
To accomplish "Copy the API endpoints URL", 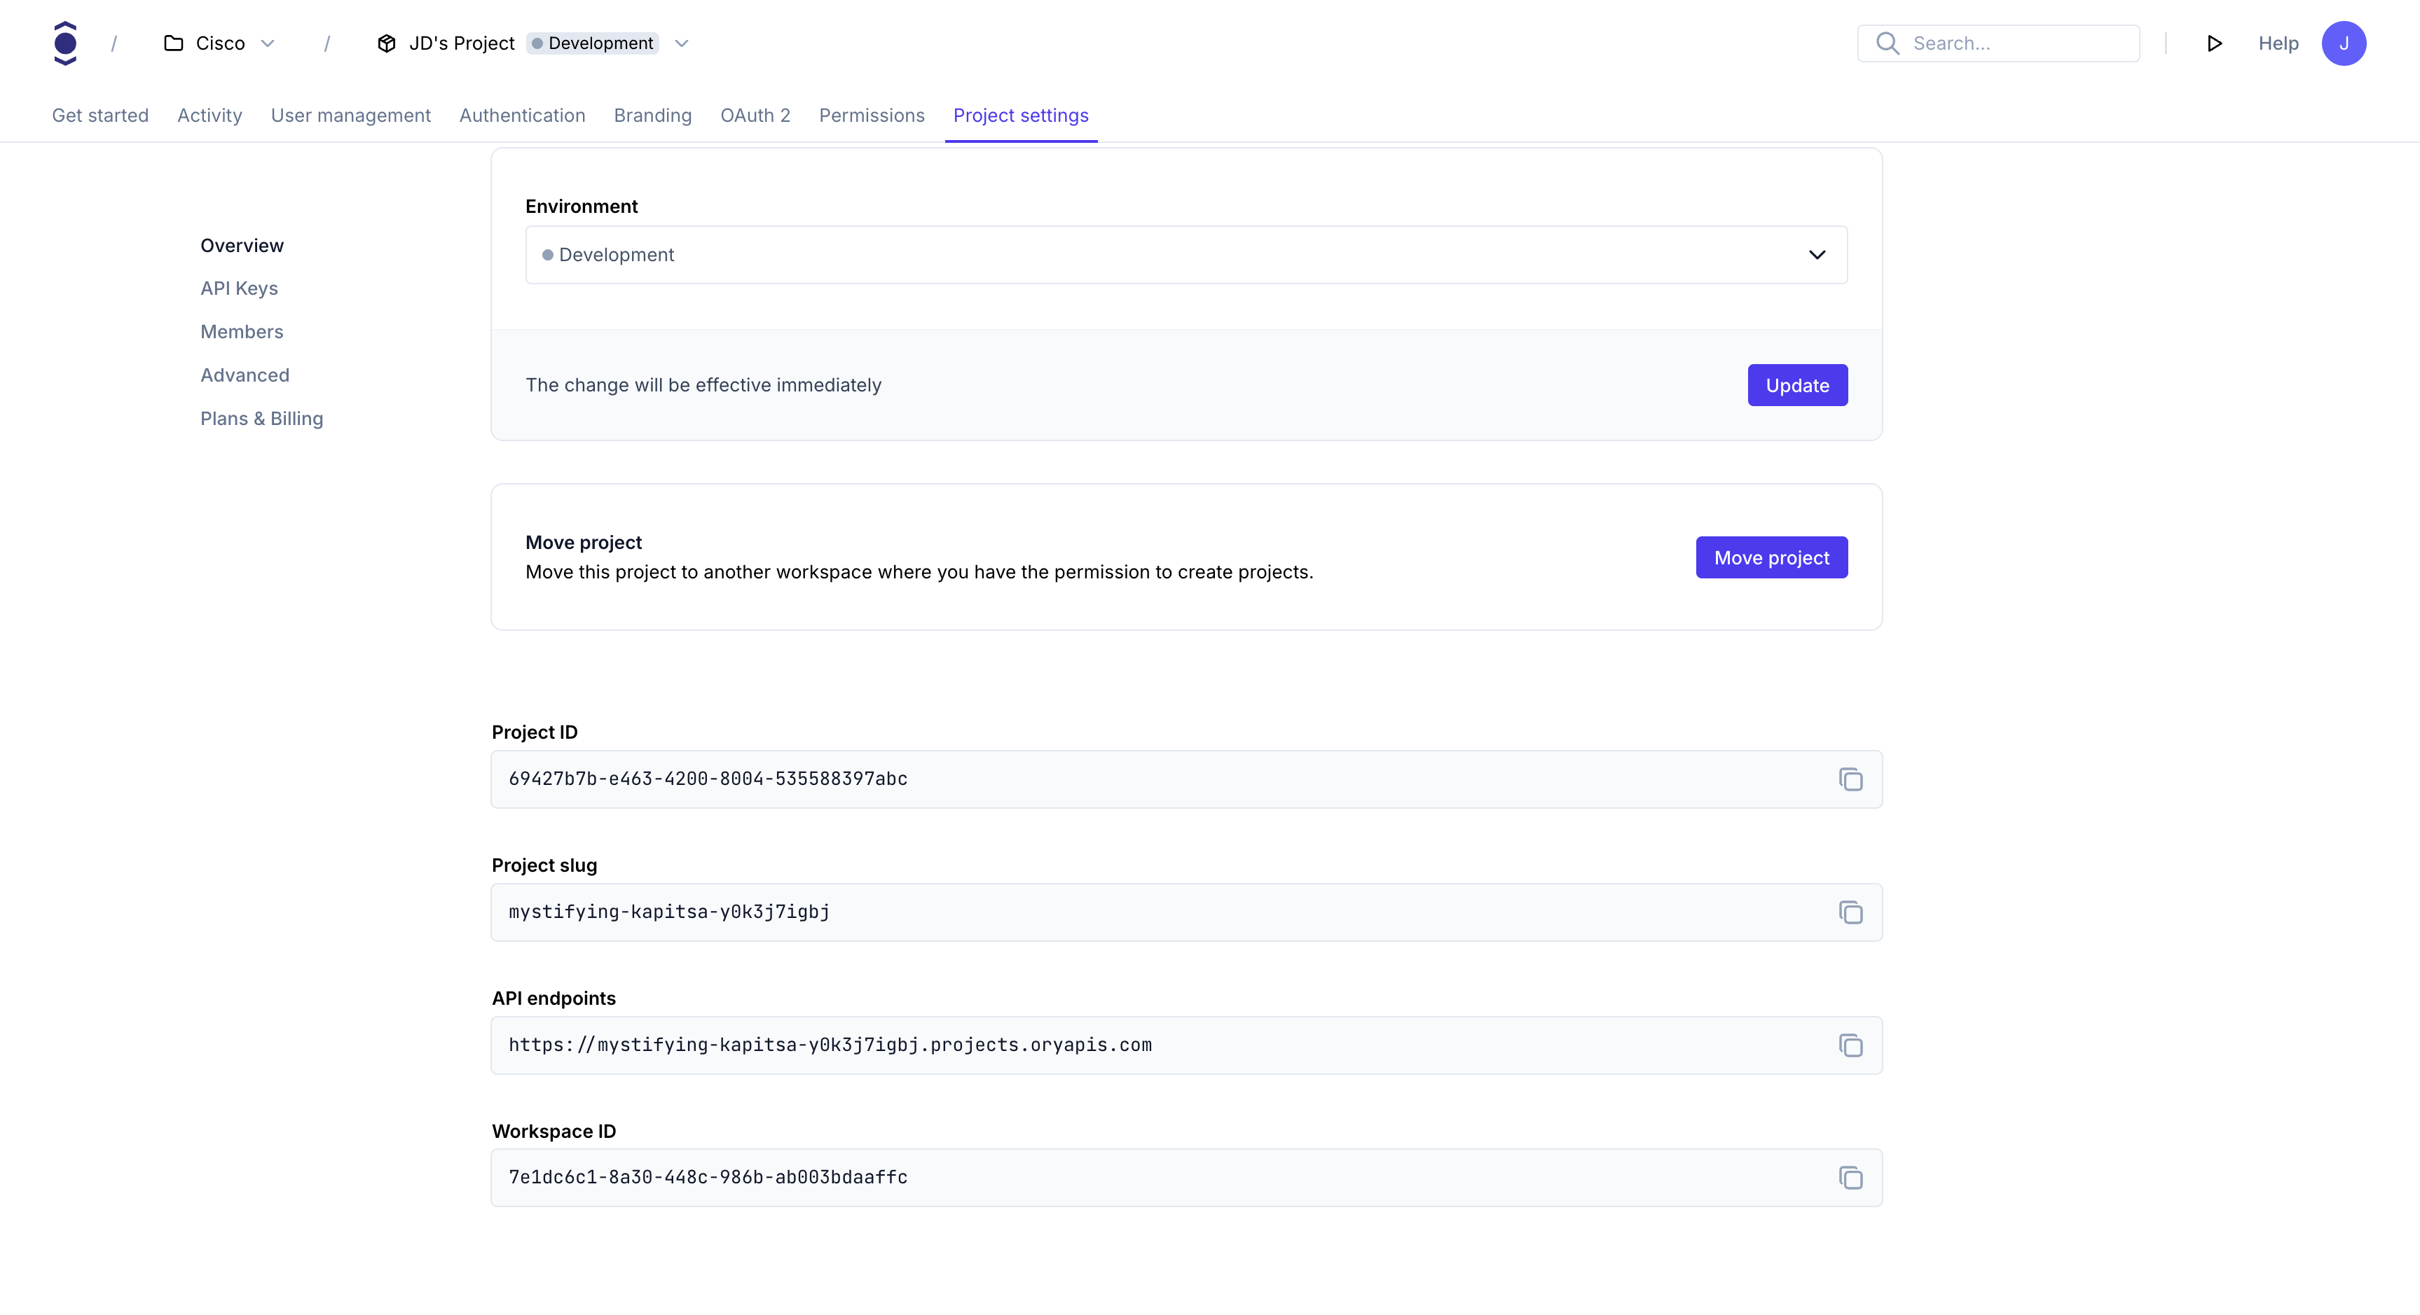I will tap(1850, 1045).
